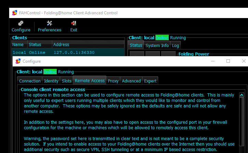
Task: Switch to the Connection tab
Action: click(x=30, y=81)
